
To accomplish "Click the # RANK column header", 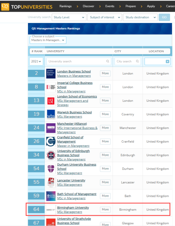I will tap(37, 51).
